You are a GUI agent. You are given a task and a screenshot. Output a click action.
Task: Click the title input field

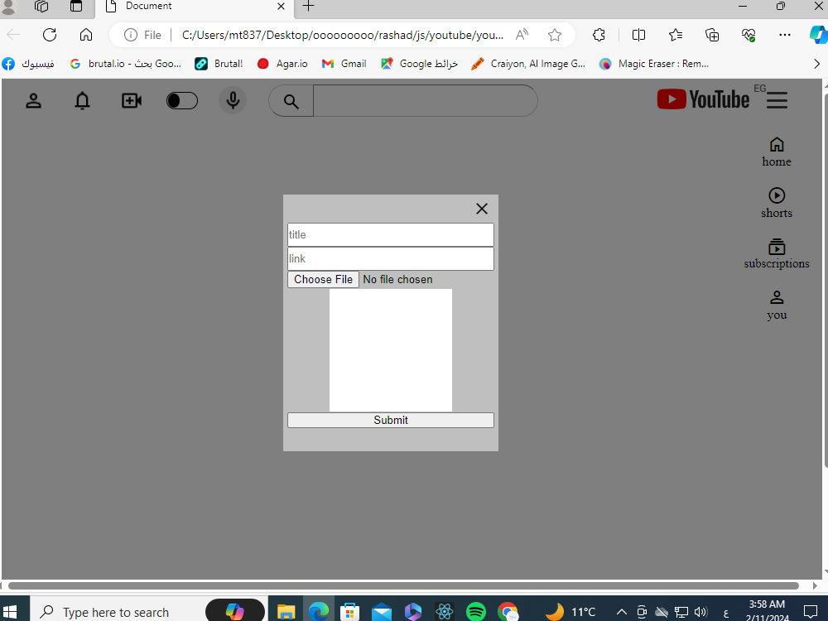(391, 234)
